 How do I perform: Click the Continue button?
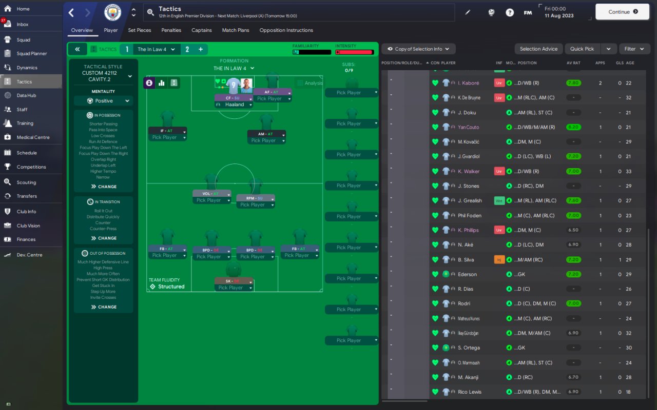623,12
